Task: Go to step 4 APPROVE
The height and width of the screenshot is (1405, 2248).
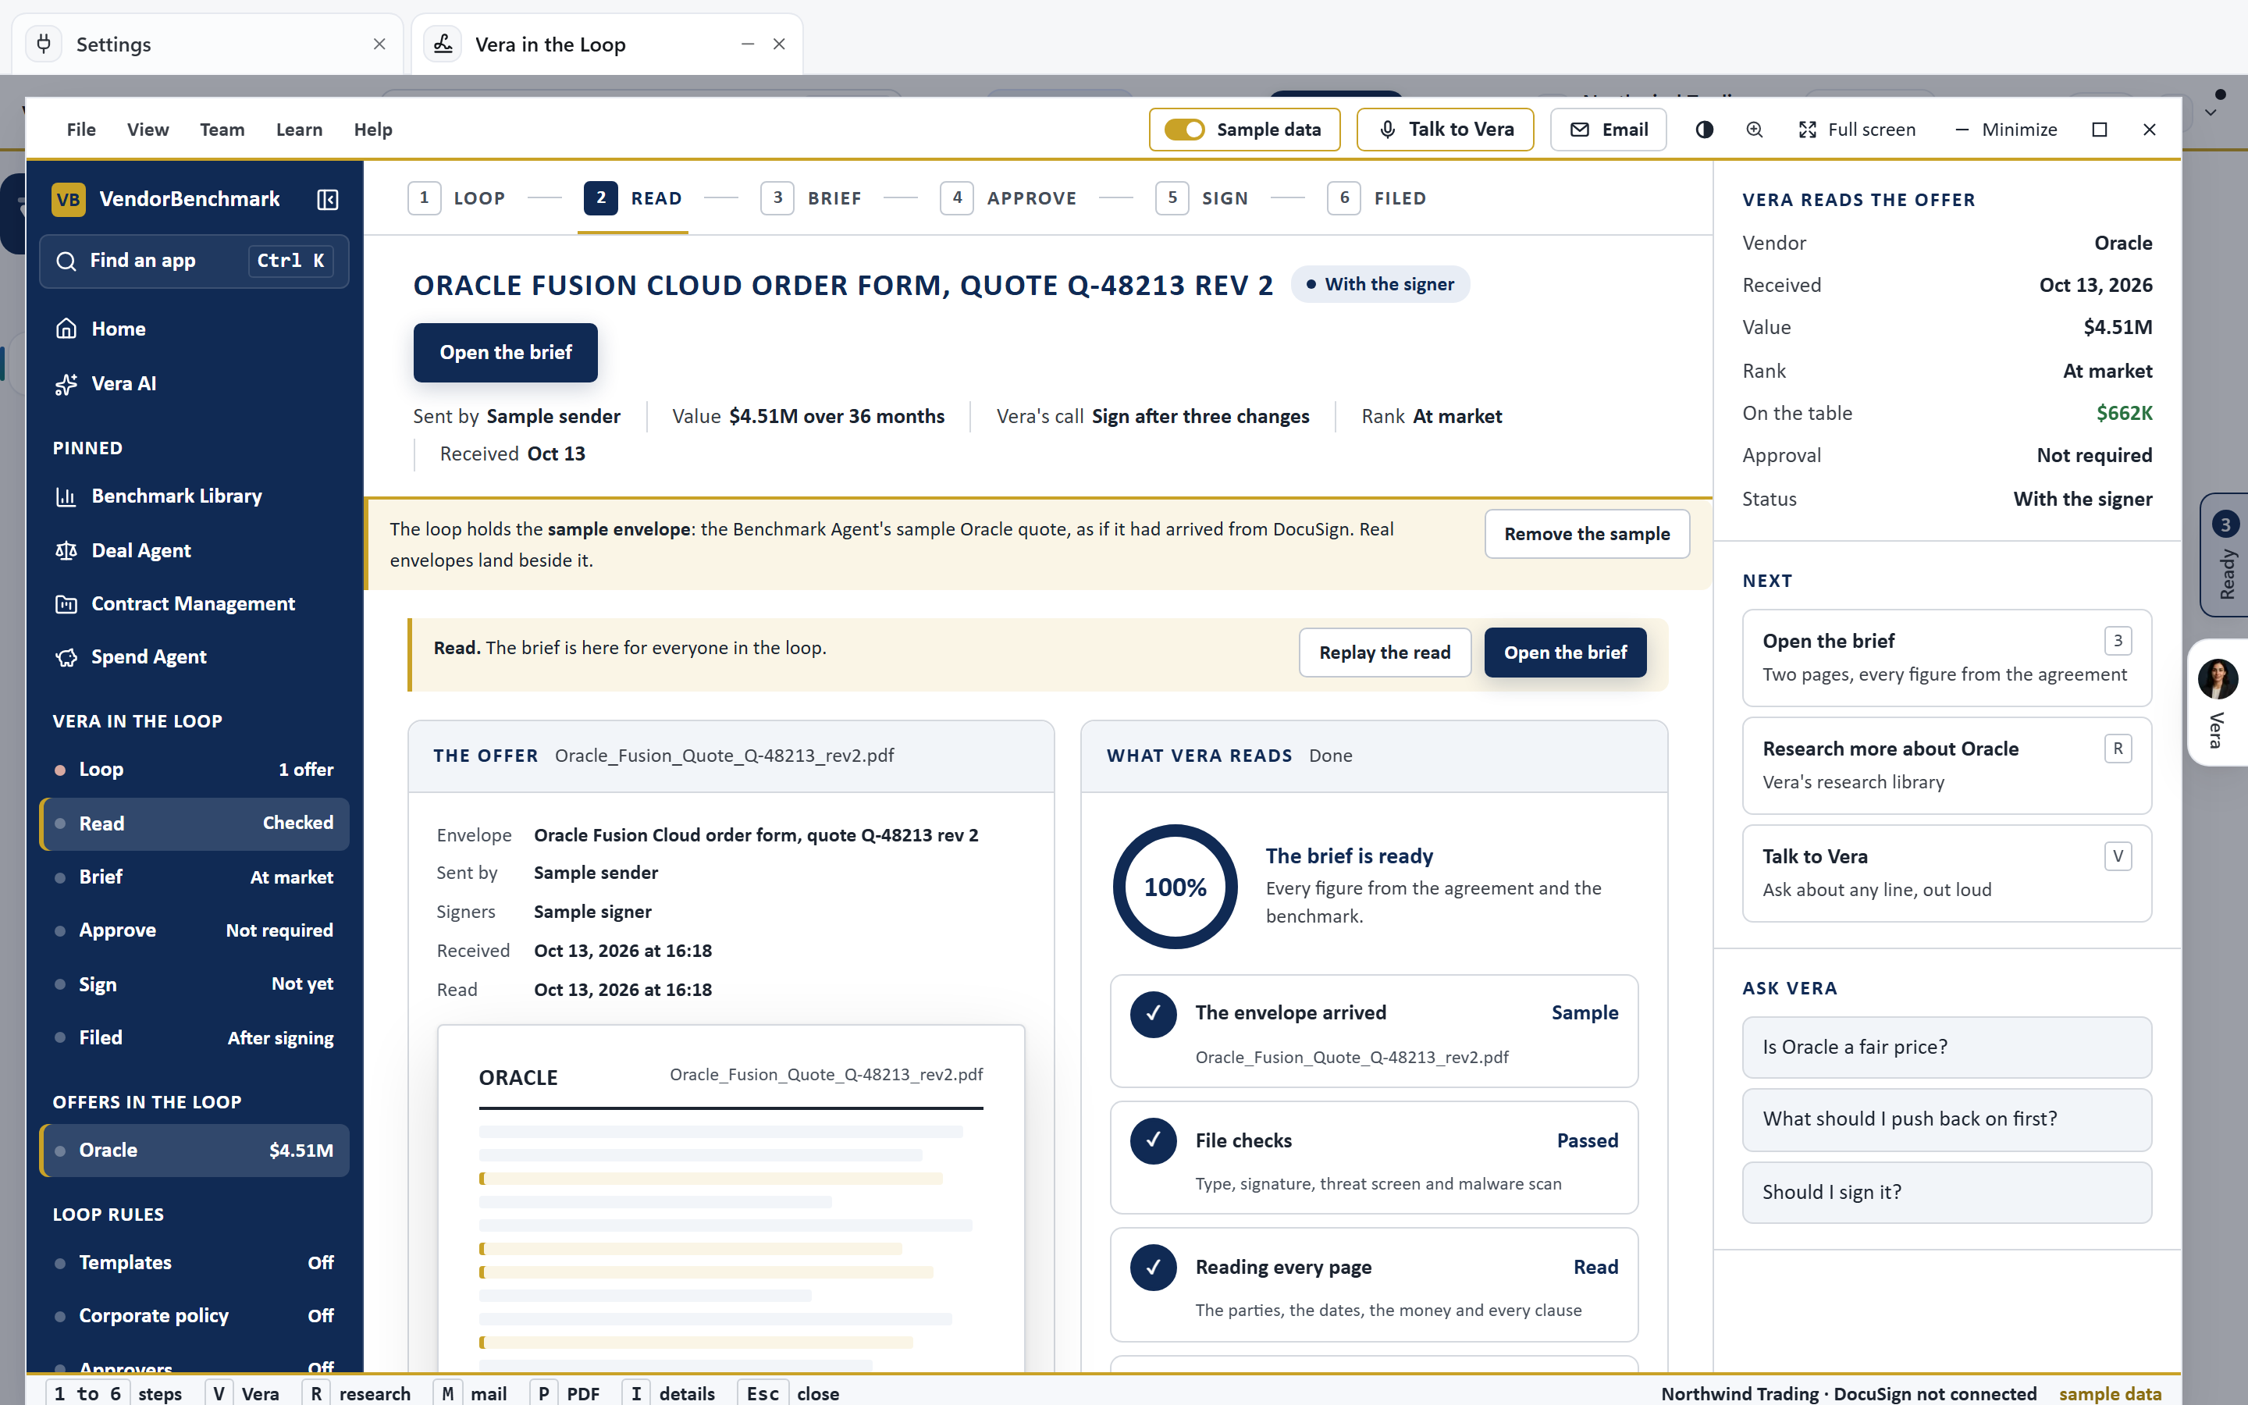Action: (1008, 198)
